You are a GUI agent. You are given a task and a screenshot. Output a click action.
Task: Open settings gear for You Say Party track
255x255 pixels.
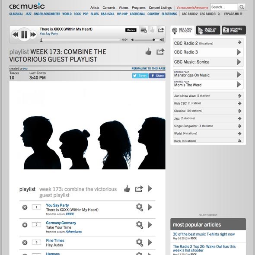(139, 207)
